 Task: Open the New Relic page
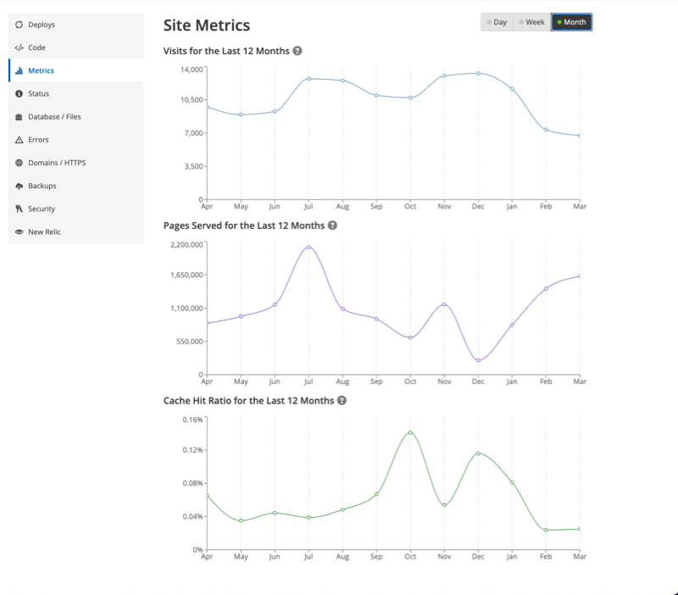pyautogui.click(x=47, y=231)
